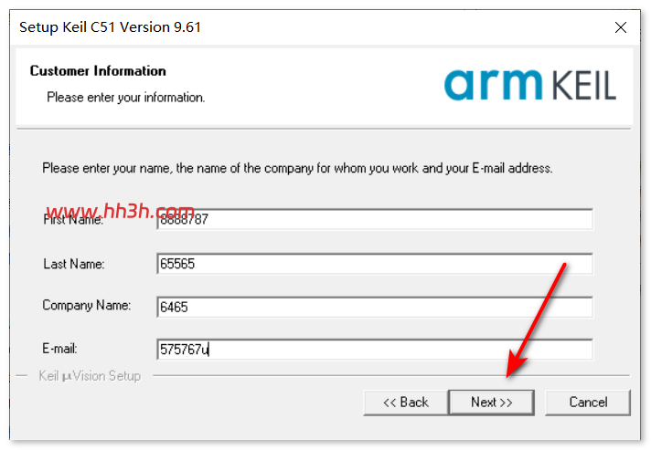The image size is (651, 450).
Task: Click the 'E-mail:' label
Action: point(59,349)
